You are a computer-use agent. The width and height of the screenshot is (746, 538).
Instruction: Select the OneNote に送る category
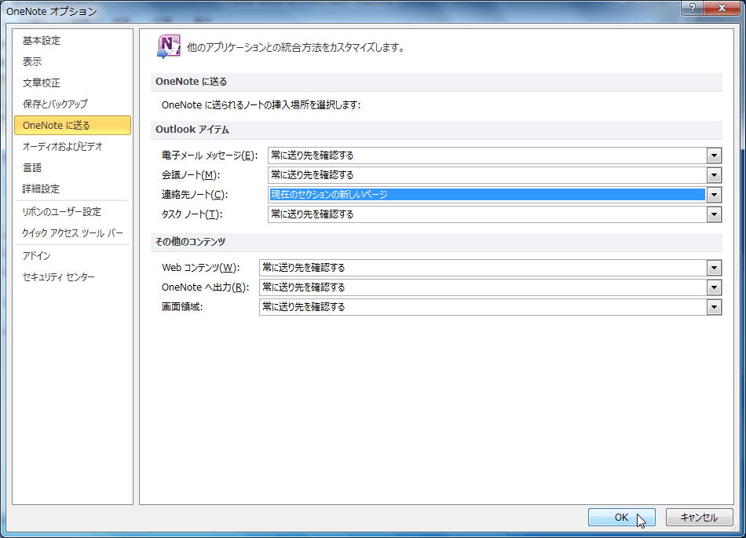(72, 125)
